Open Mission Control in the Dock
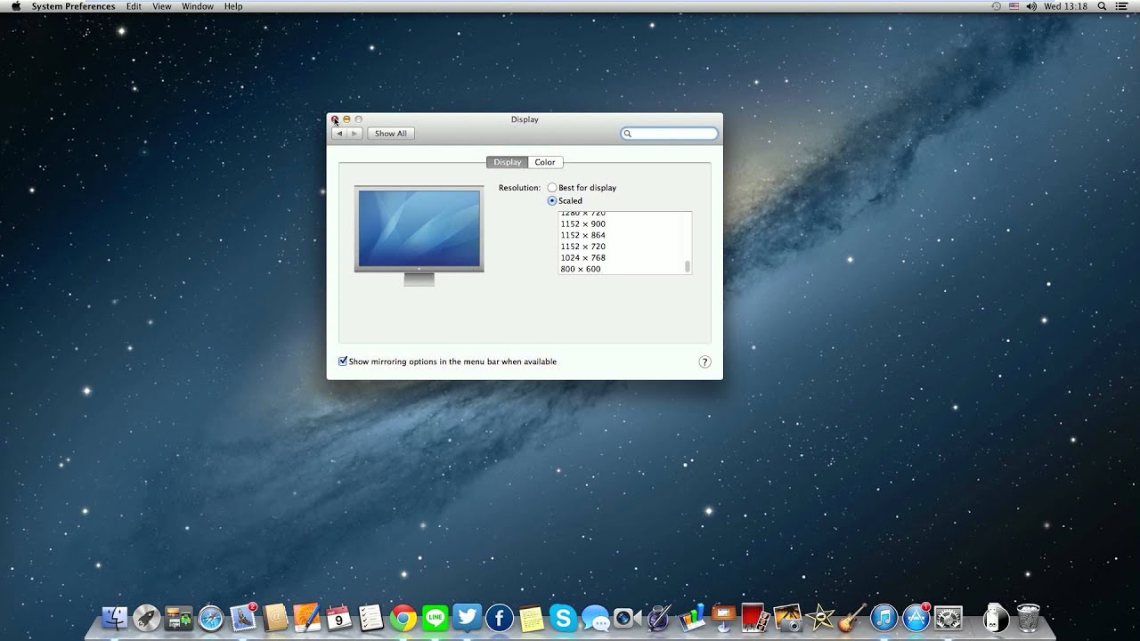 pyautogui.click(x=179, y=617)
